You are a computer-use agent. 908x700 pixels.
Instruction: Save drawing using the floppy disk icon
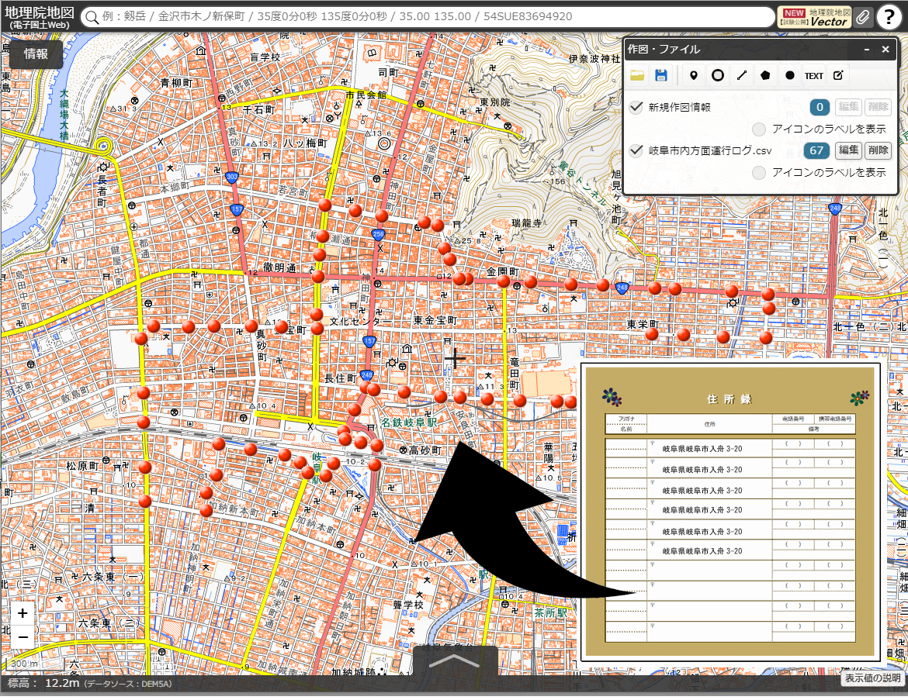pos(661,75)
